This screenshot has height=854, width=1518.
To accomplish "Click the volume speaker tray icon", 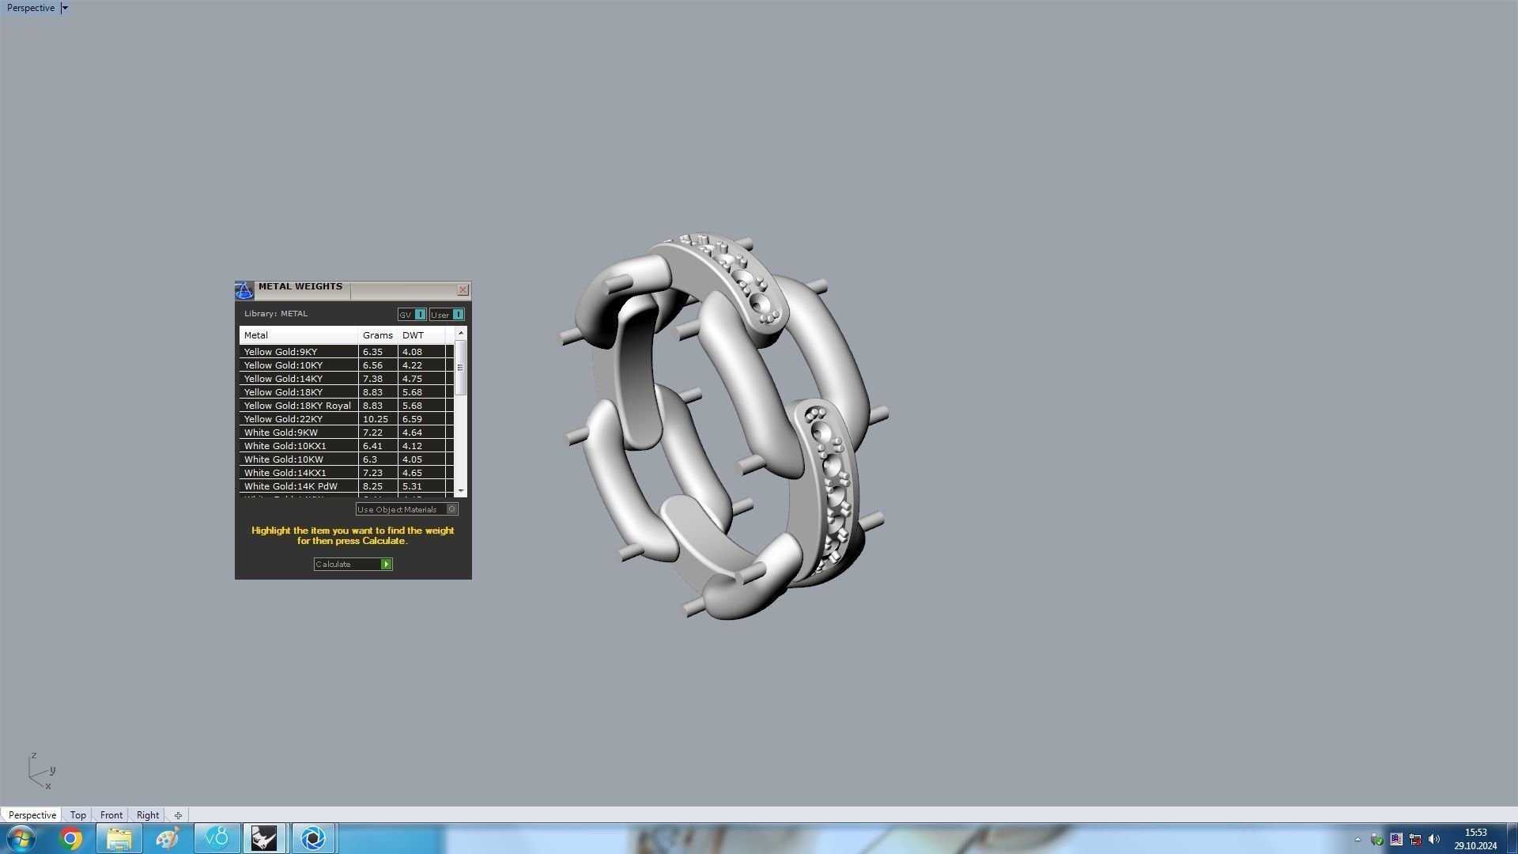I will [1434, 840].
